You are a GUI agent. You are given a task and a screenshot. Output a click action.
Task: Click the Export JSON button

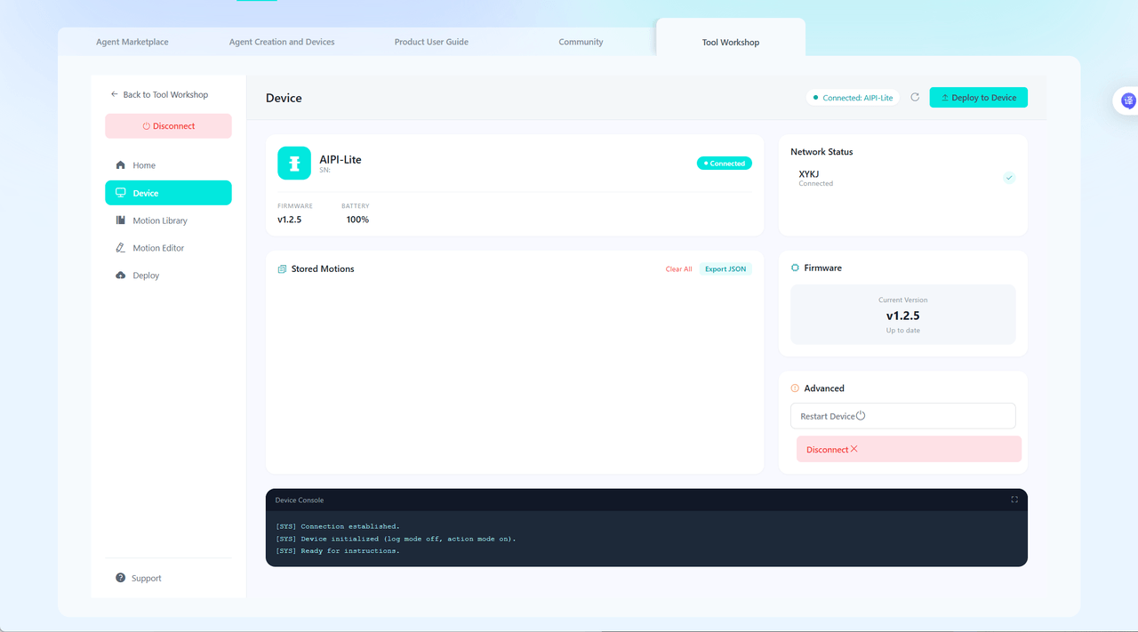[725, 269]
